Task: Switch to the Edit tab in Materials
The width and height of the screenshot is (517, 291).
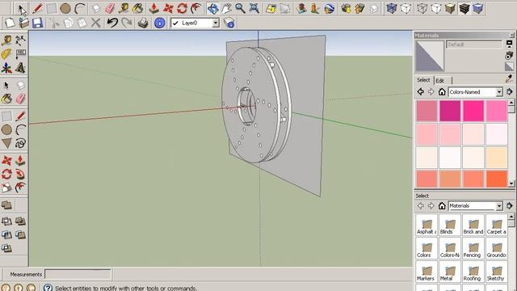Action: coord(440,81)
